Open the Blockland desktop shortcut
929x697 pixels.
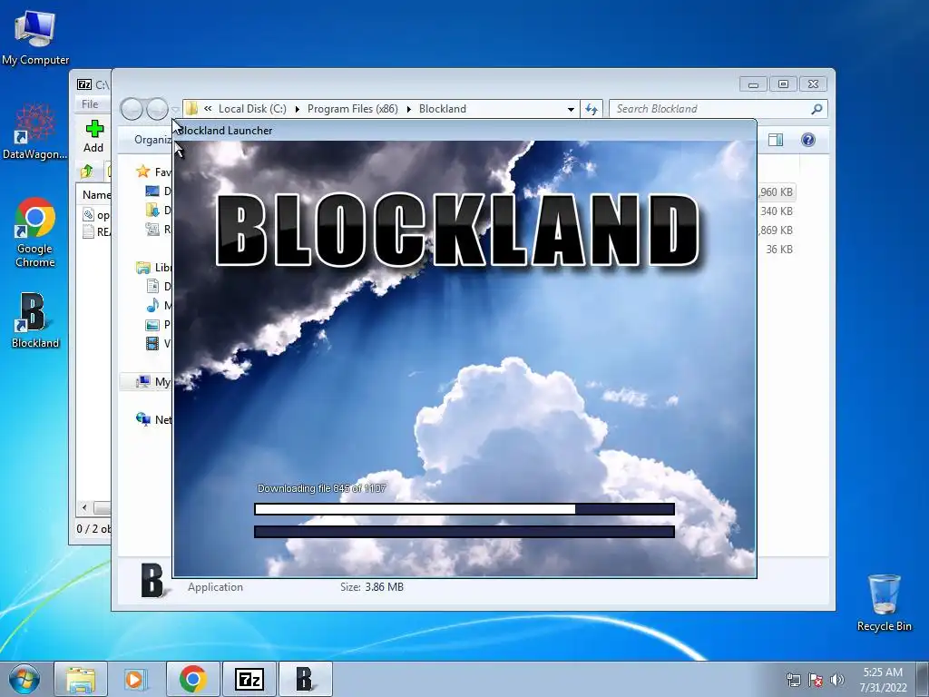[x=35, y=320]
